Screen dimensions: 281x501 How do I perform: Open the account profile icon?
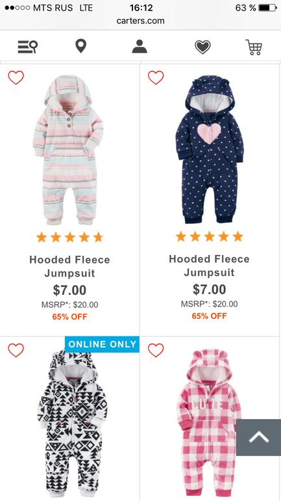[x=140, y=46]
